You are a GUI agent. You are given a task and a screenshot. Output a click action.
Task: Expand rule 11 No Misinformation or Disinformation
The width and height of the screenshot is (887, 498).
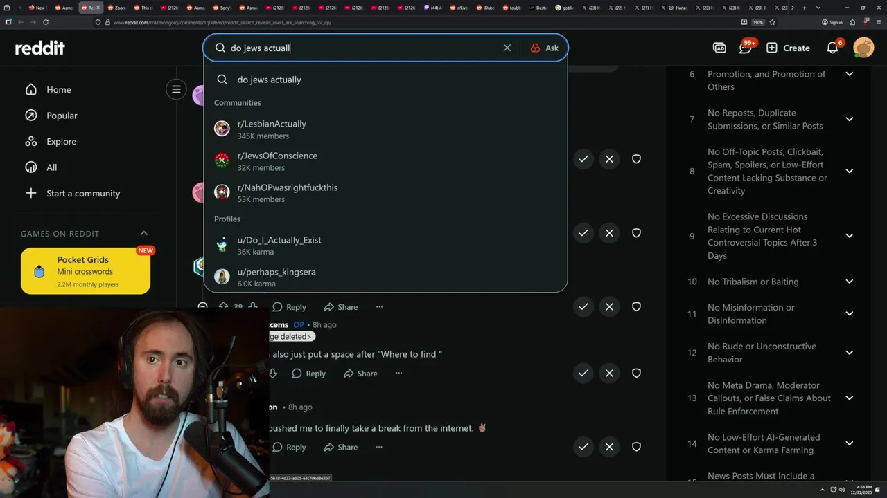point(849,314)
